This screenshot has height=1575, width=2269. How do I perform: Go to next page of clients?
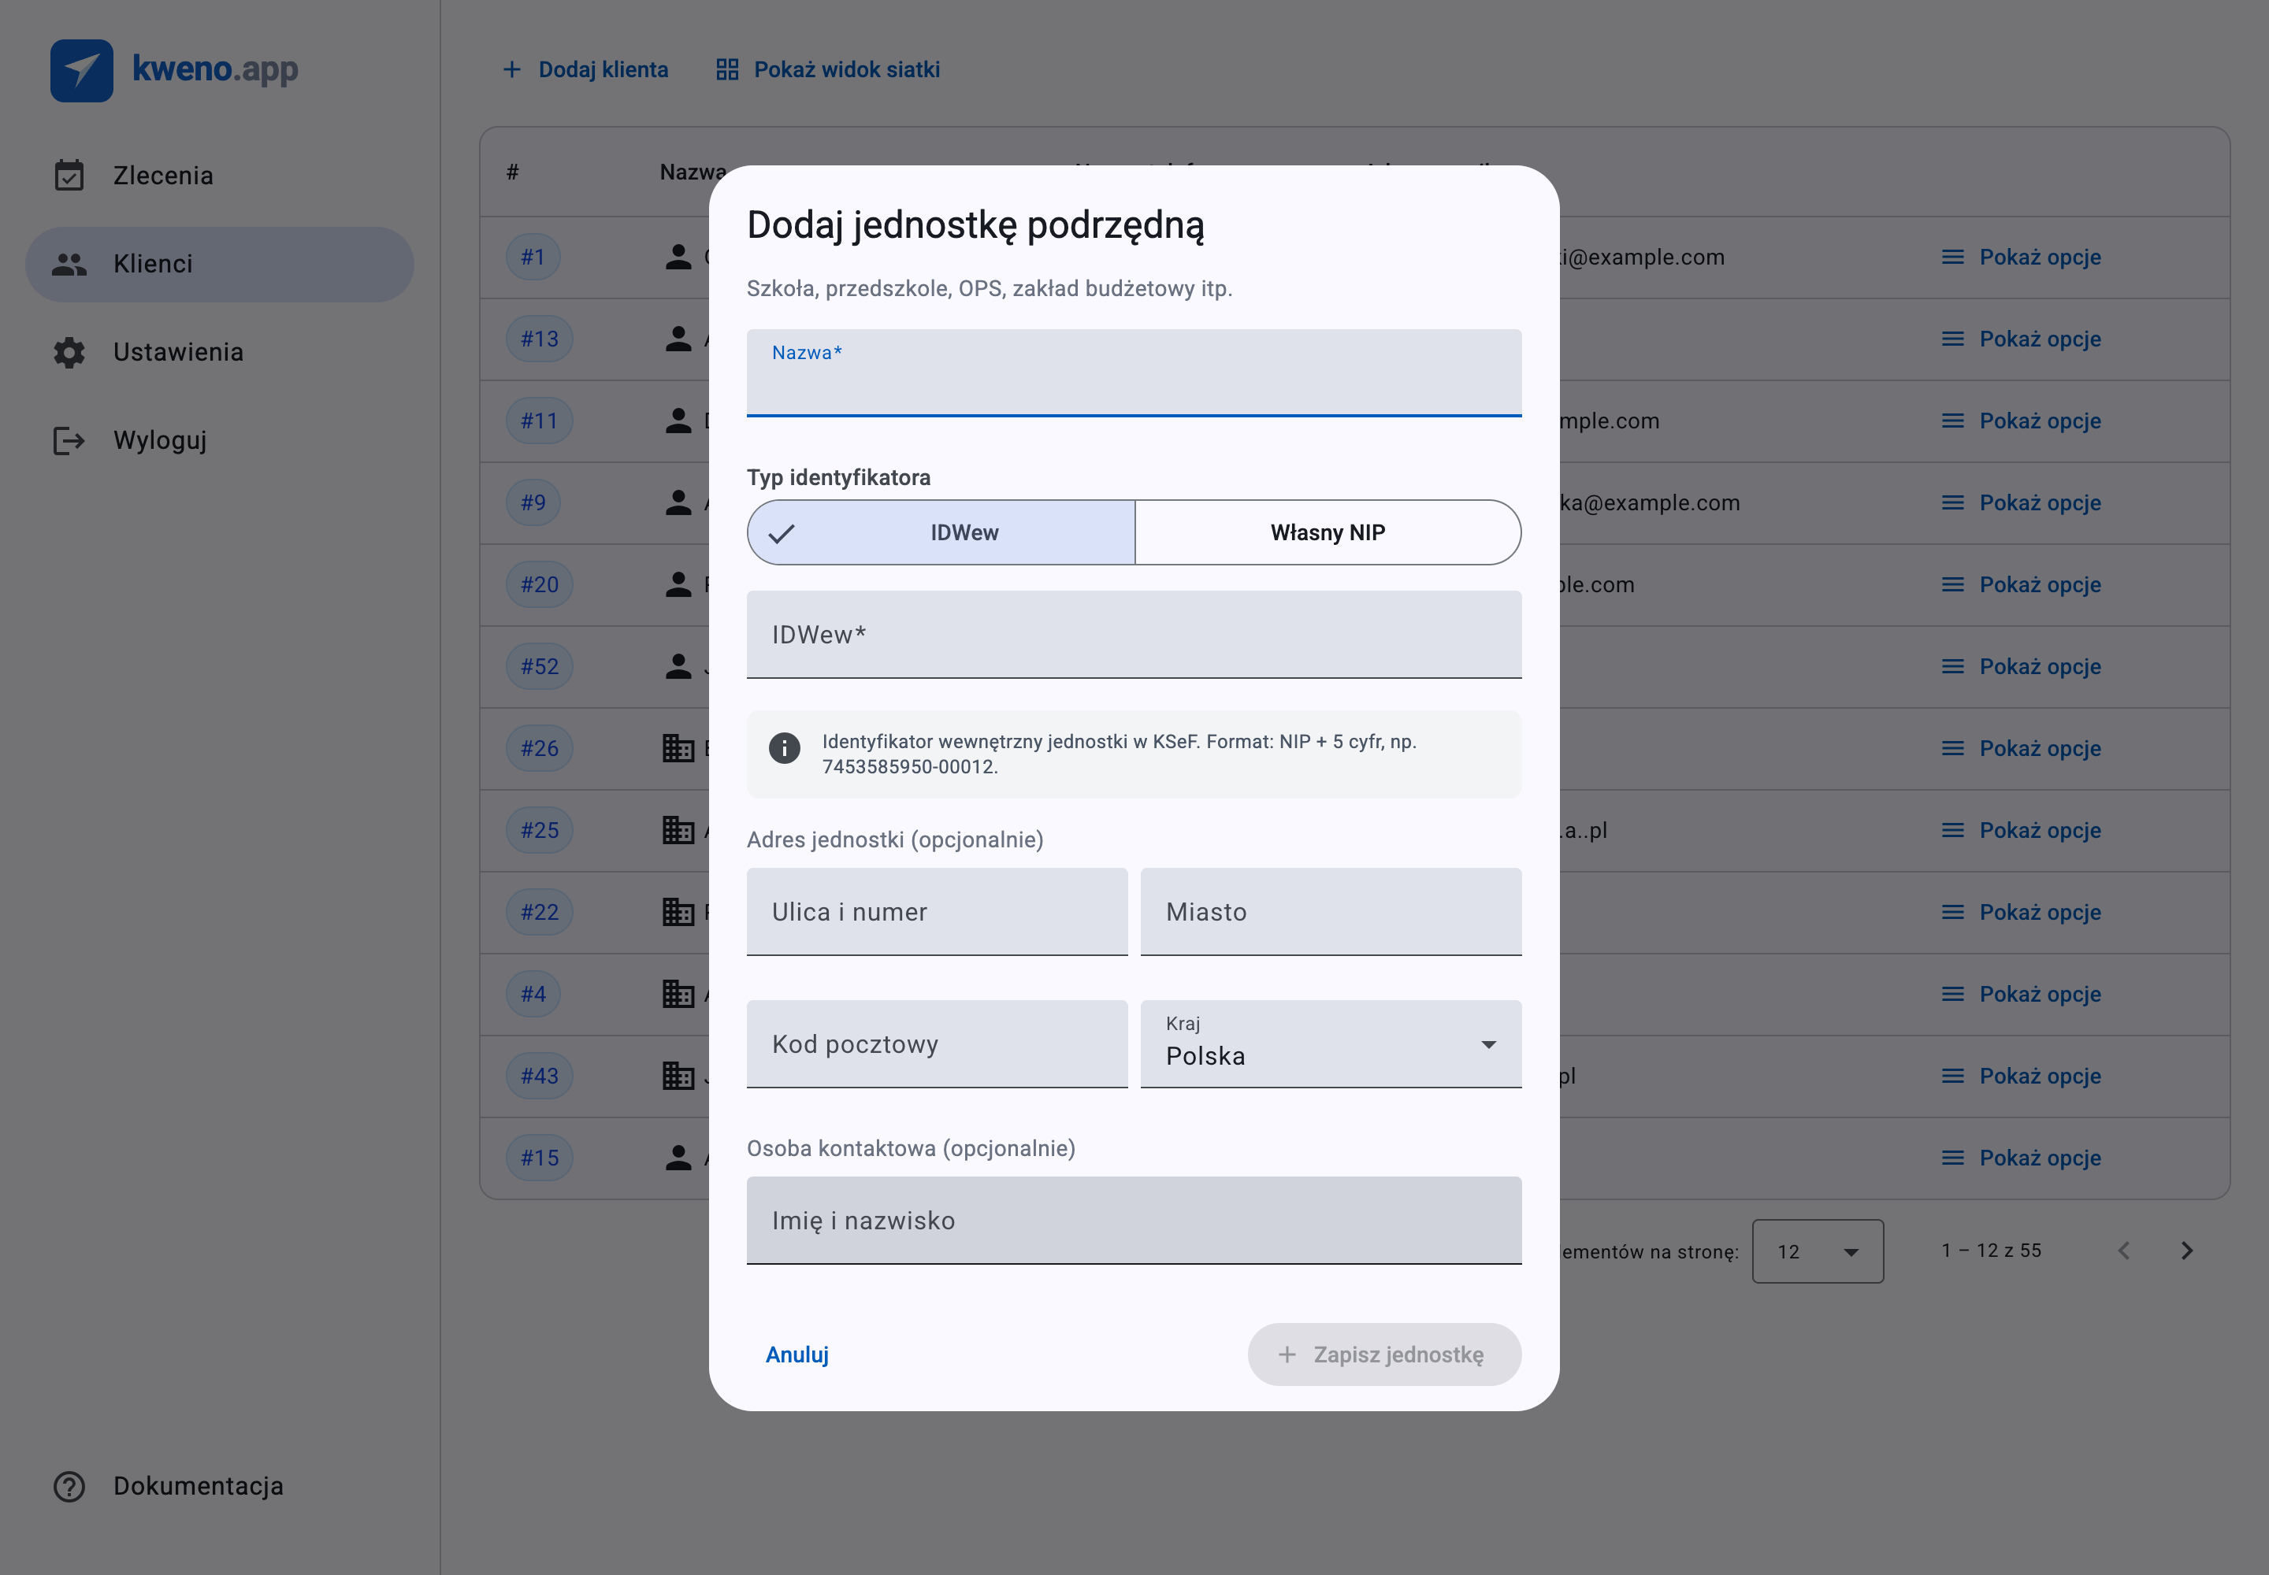tap(2187, 1251)
